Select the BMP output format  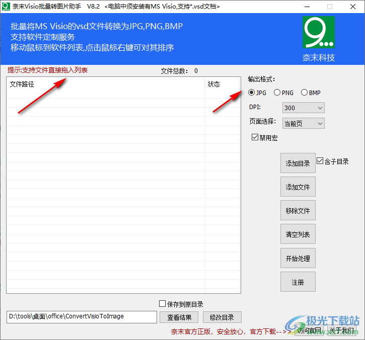click(311, 93)
